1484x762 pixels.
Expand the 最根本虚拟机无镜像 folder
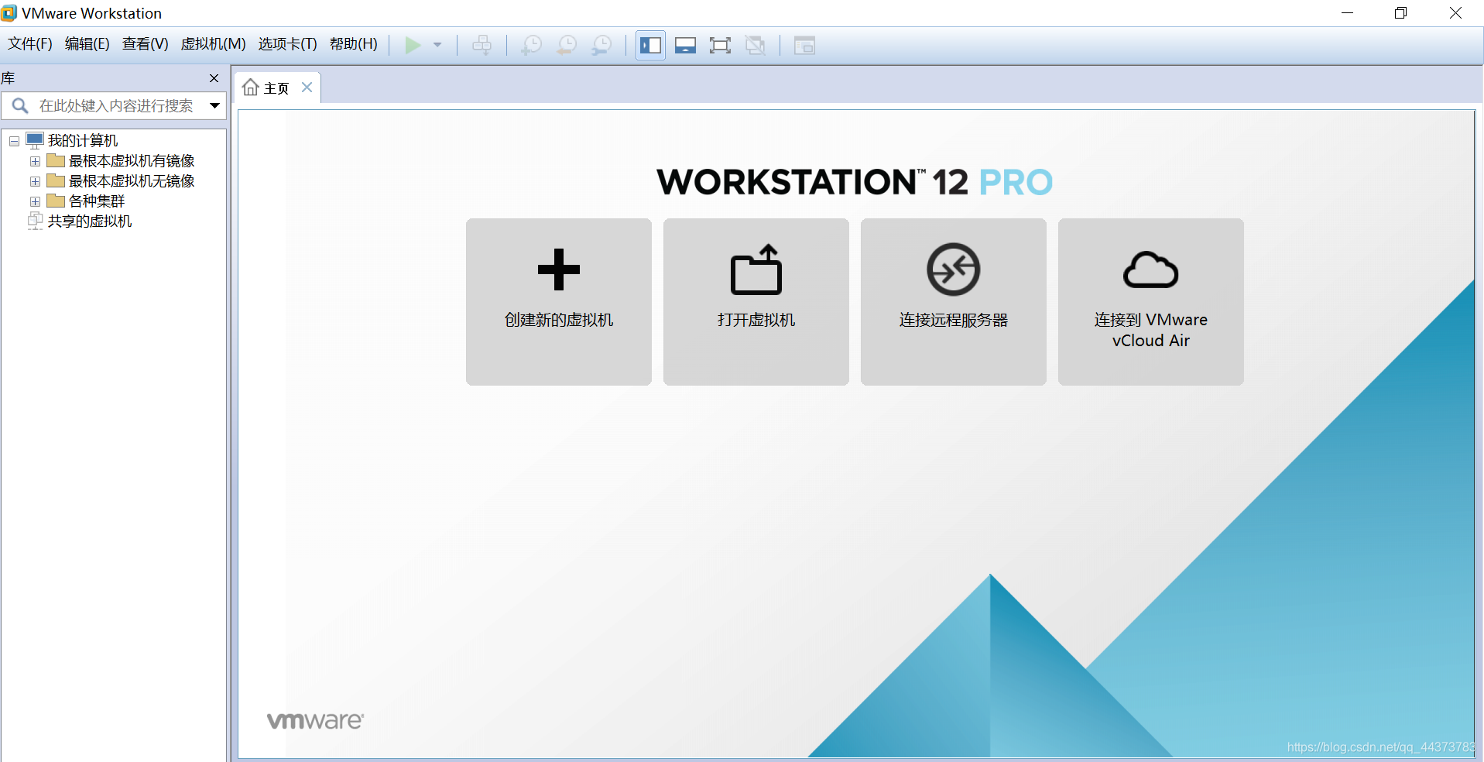[35, 181]
